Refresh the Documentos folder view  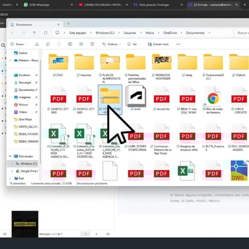pos(46,33)
